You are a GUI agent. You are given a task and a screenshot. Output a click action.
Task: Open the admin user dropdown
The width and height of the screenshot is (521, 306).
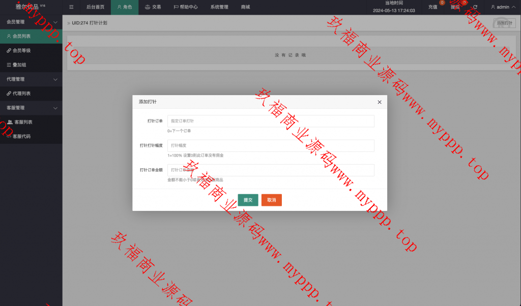(x=503, y=7)
